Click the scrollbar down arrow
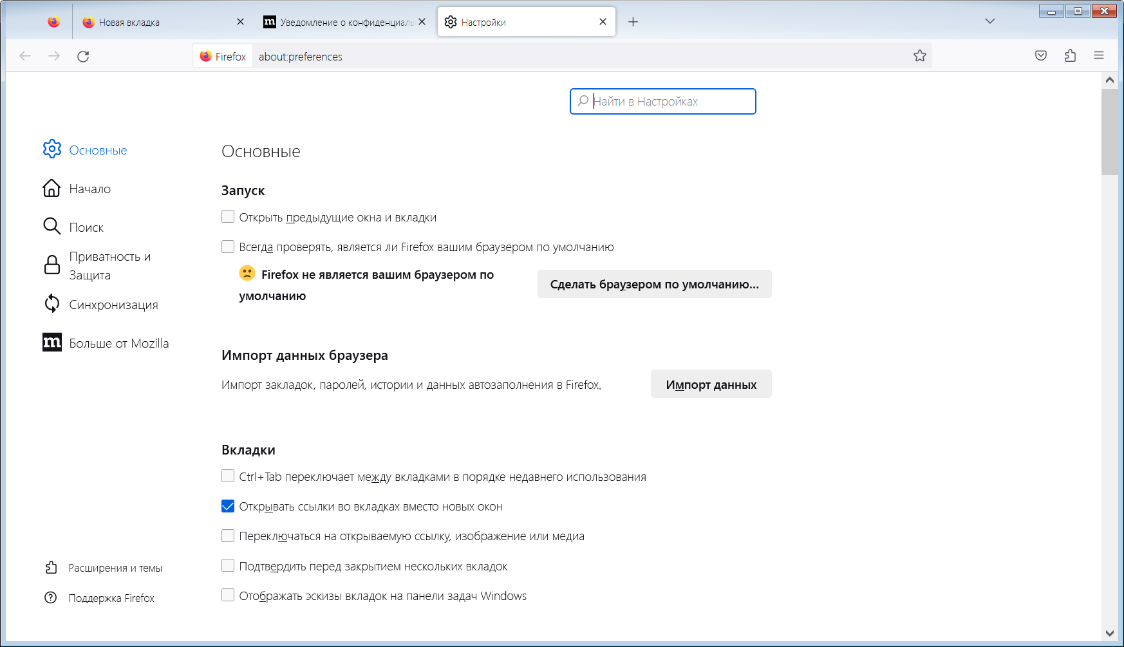The image size is (1124, 647). click(1110, 633)
